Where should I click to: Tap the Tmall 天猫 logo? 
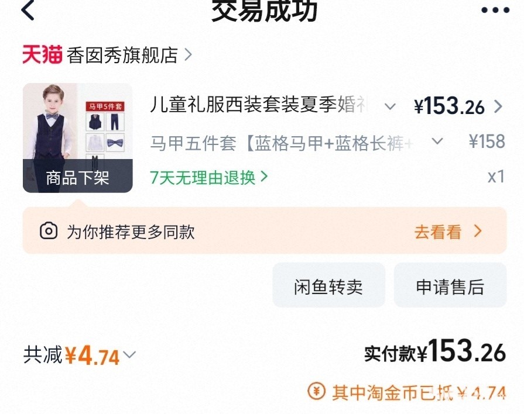[42, 54]
